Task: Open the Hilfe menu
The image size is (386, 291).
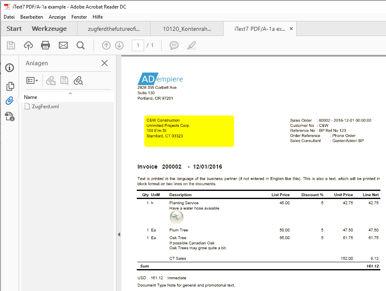Action: click(97, 17)
